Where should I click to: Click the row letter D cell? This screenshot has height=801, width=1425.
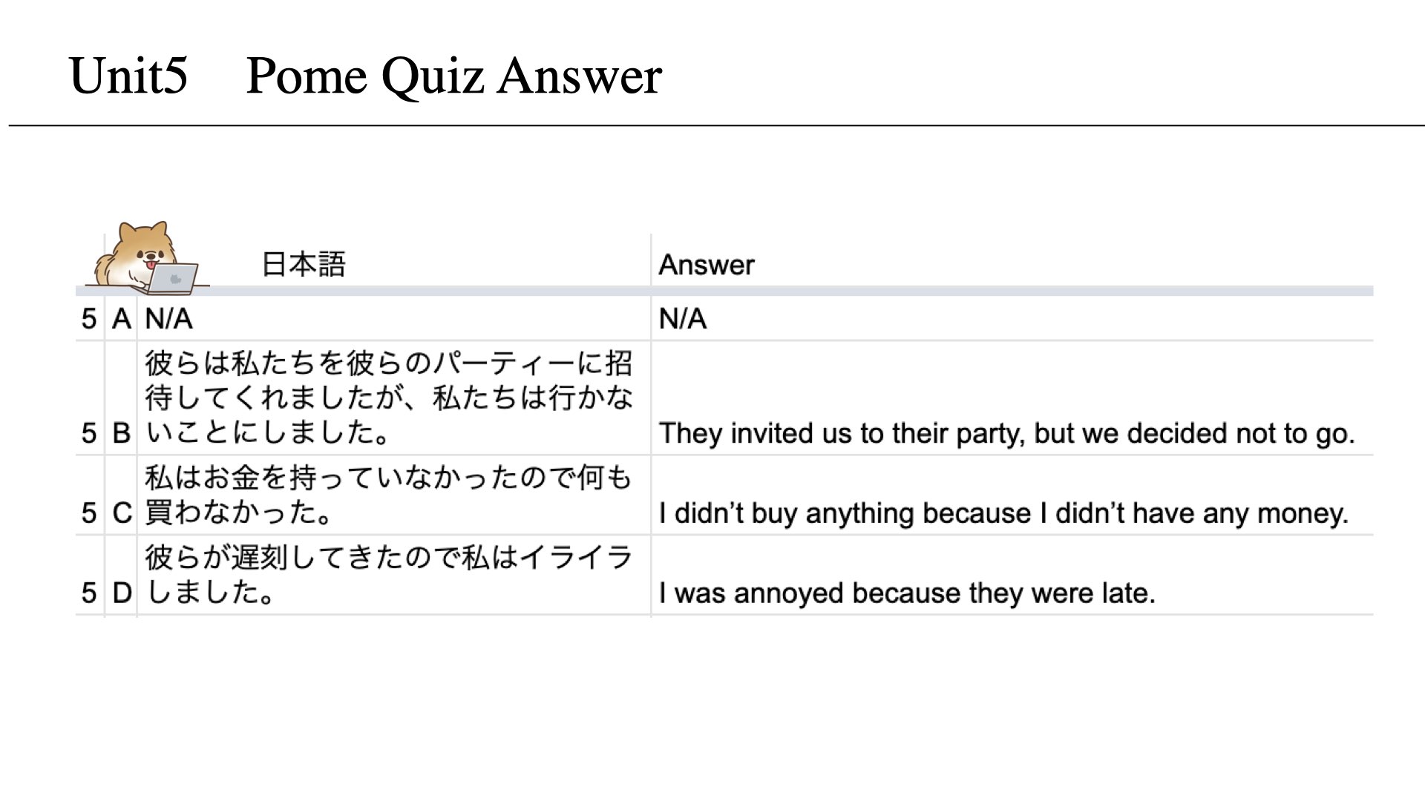click(122, 593)
